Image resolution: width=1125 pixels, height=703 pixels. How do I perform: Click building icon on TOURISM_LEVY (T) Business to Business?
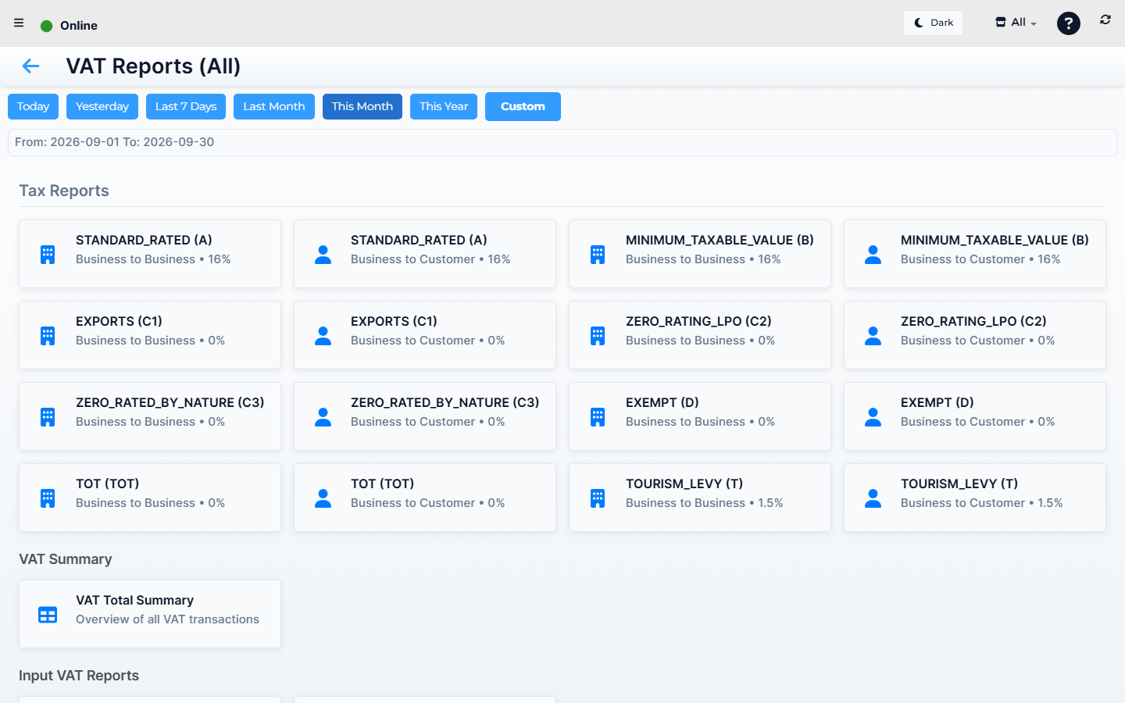[x=598, y=498]
